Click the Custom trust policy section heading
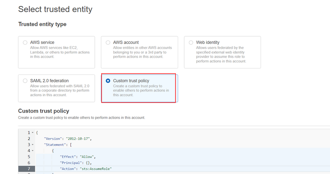The image size is (330, 174). click(43, 111)
